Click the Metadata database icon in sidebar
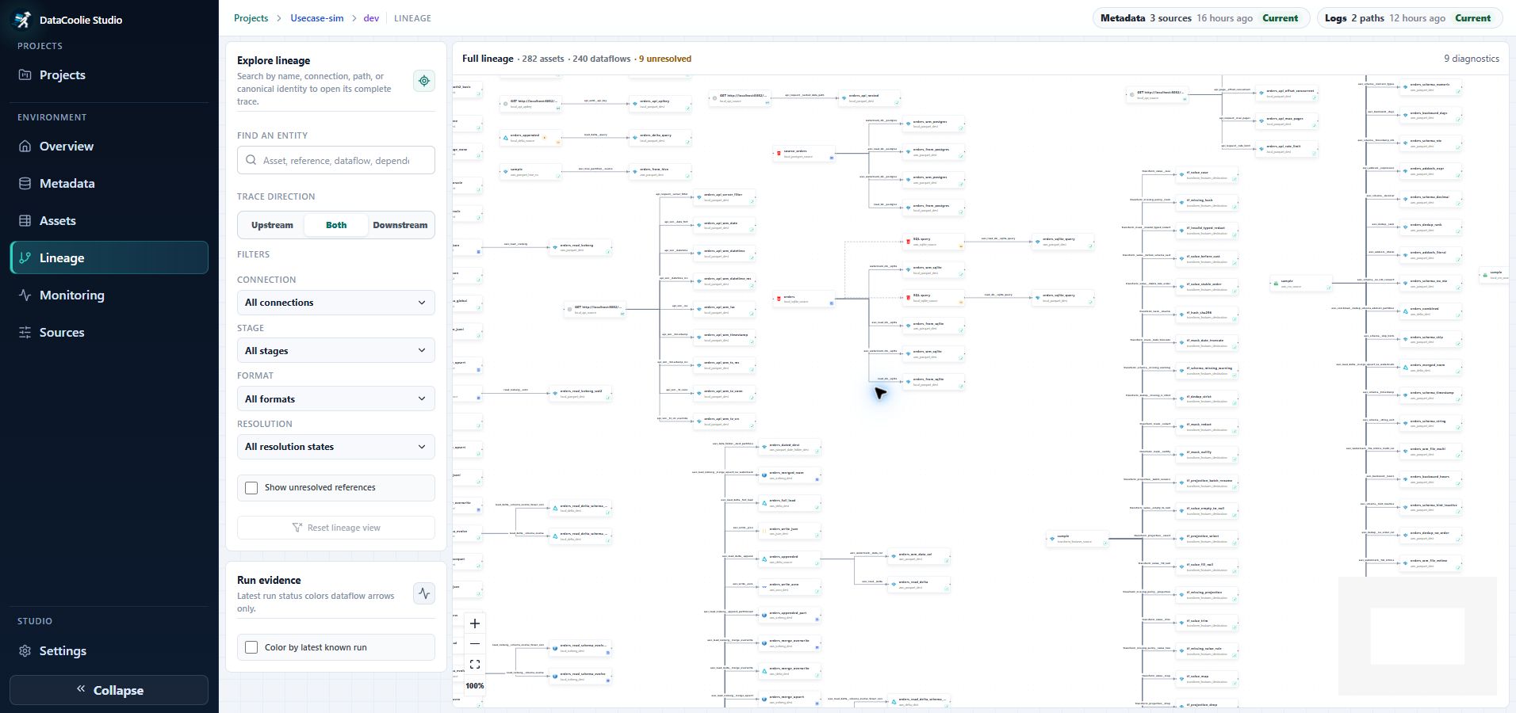Image resolution: width=1516 pixels, height=713 pixels. (x=25, y=184)
